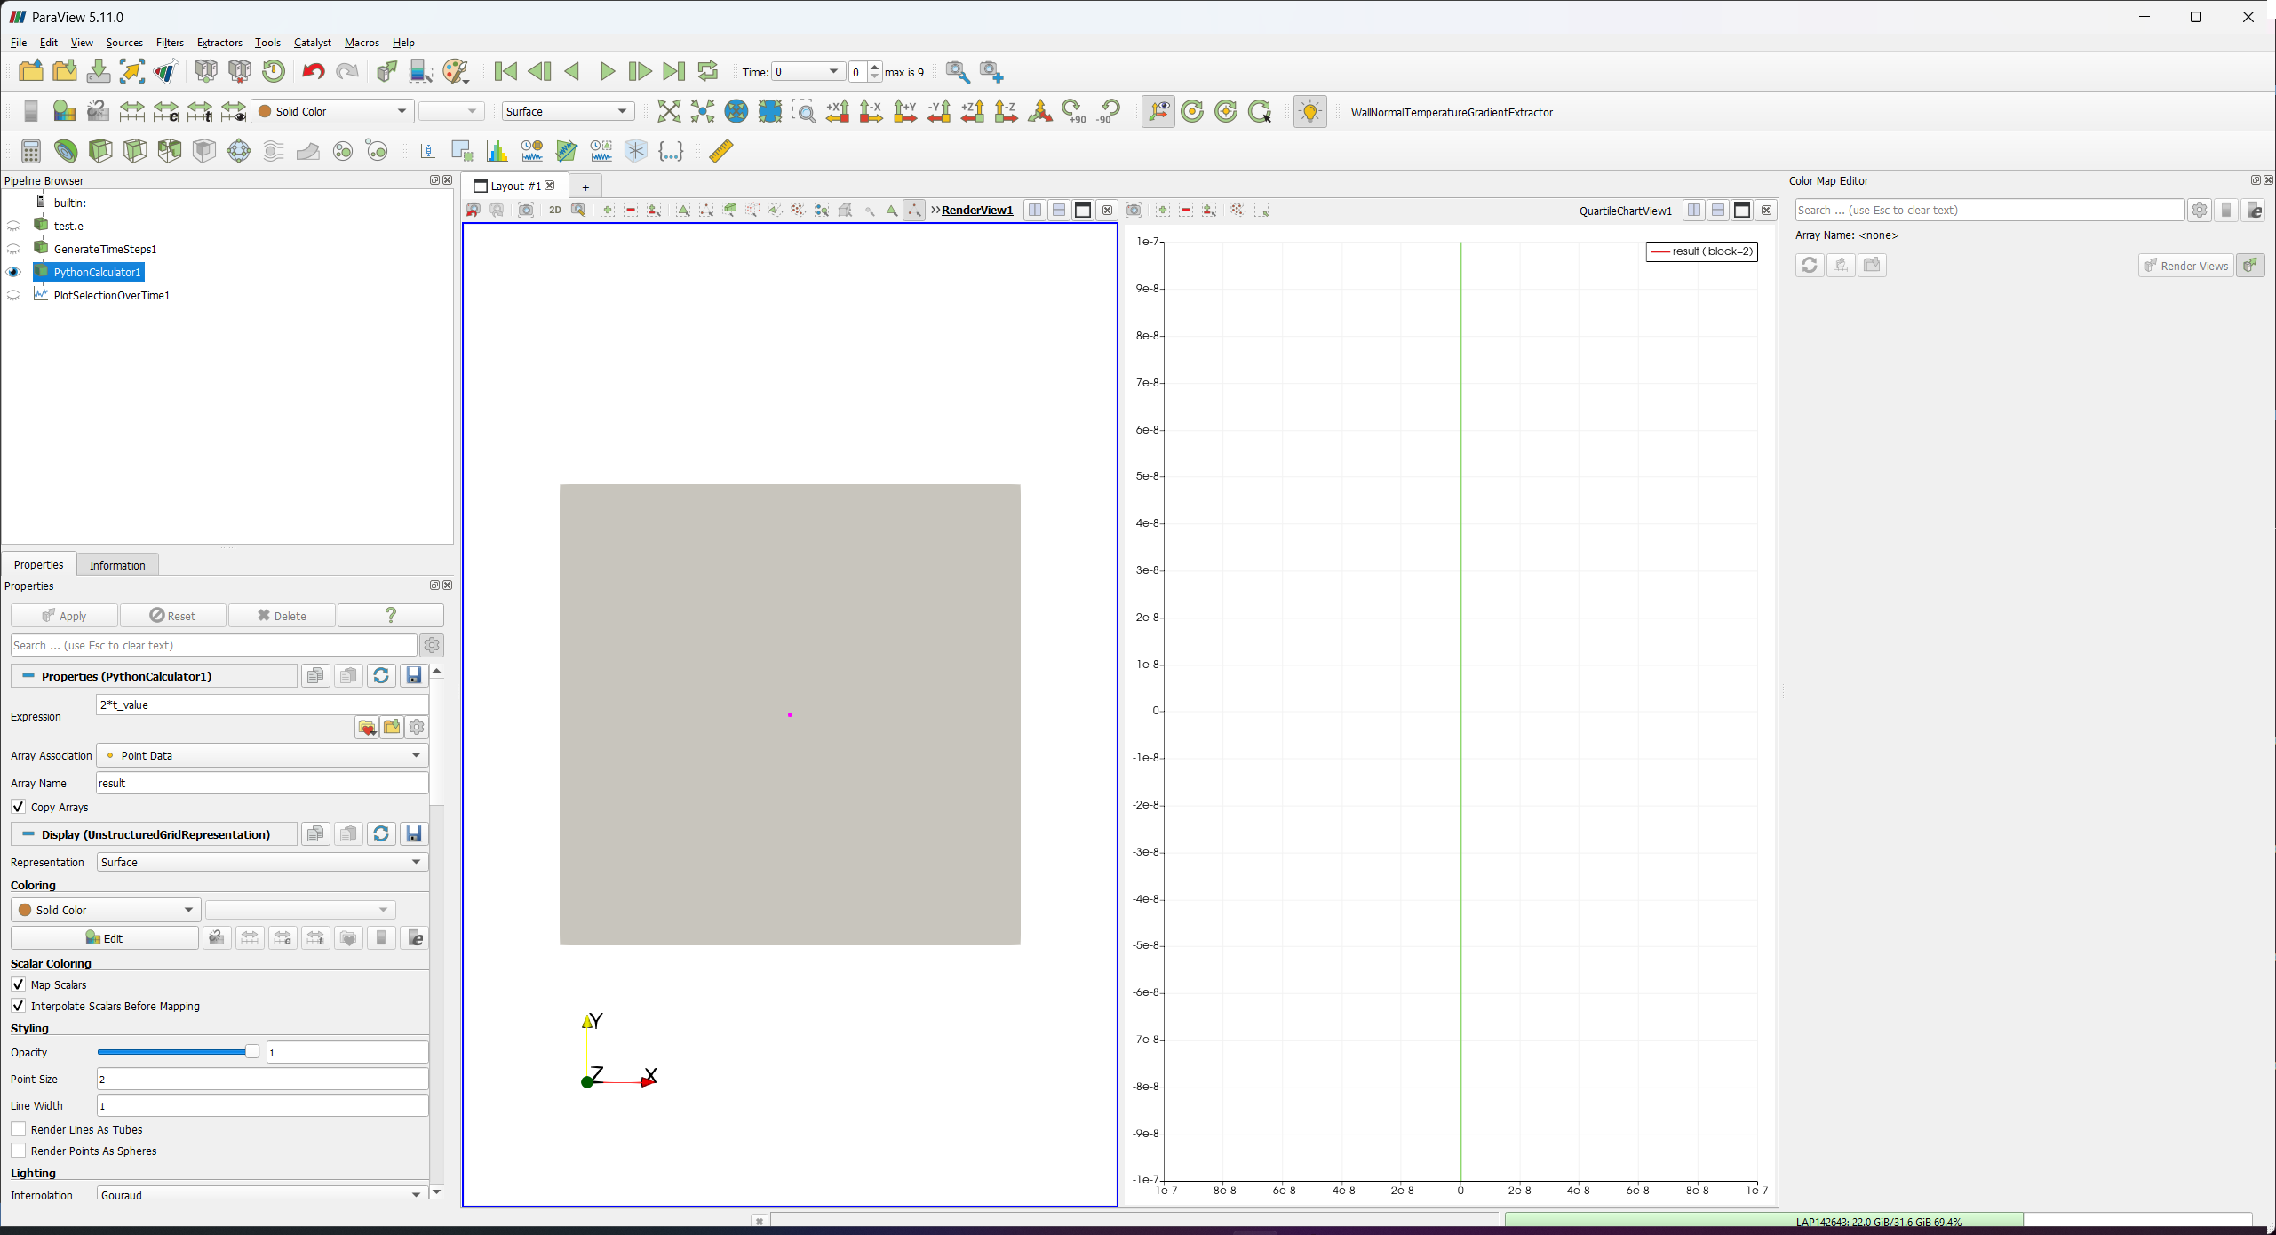Viewport: 2276px width, 1235px height.
Task: Open the Filters menu
Action: pyautogui.click(x=170, y=43)
